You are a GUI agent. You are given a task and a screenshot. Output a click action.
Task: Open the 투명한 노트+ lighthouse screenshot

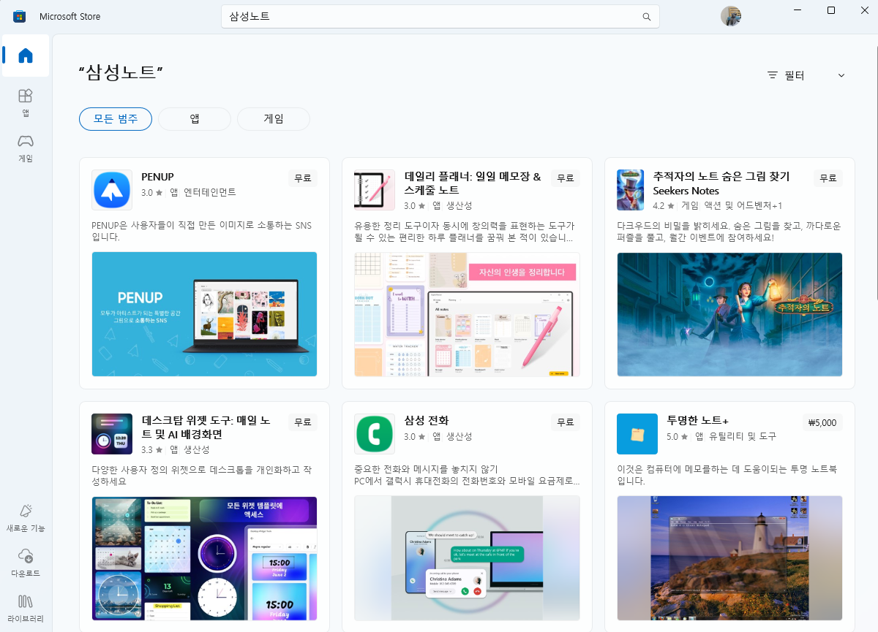coord(729,558)
